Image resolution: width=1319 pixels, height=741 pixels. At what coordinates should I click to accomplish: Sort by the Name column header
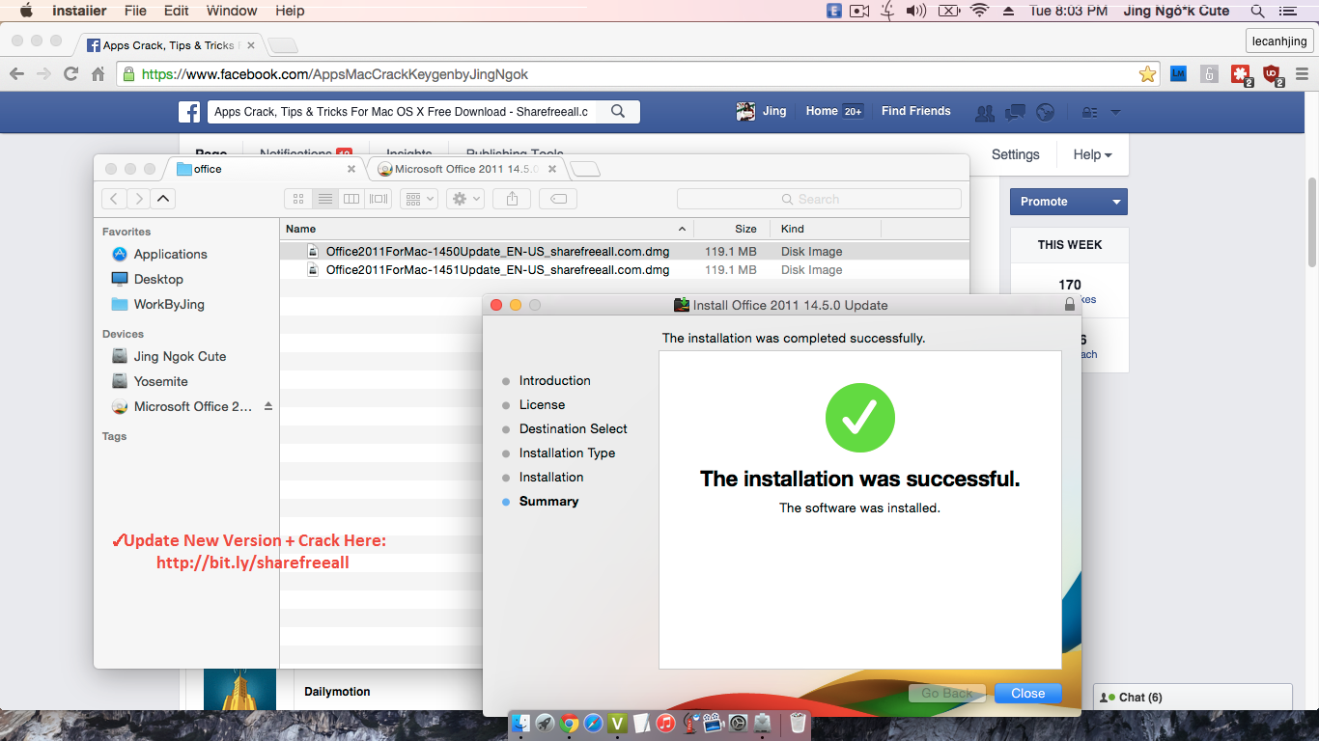487,229
